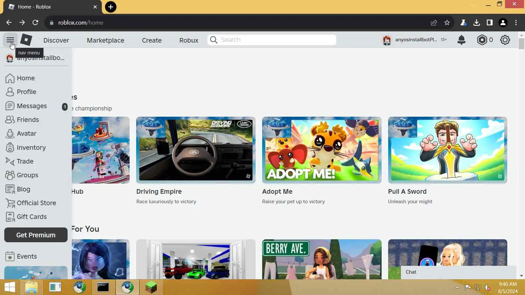Open the Events calendar icon
This screenshot has height=295, width=525.
point(10,256)
